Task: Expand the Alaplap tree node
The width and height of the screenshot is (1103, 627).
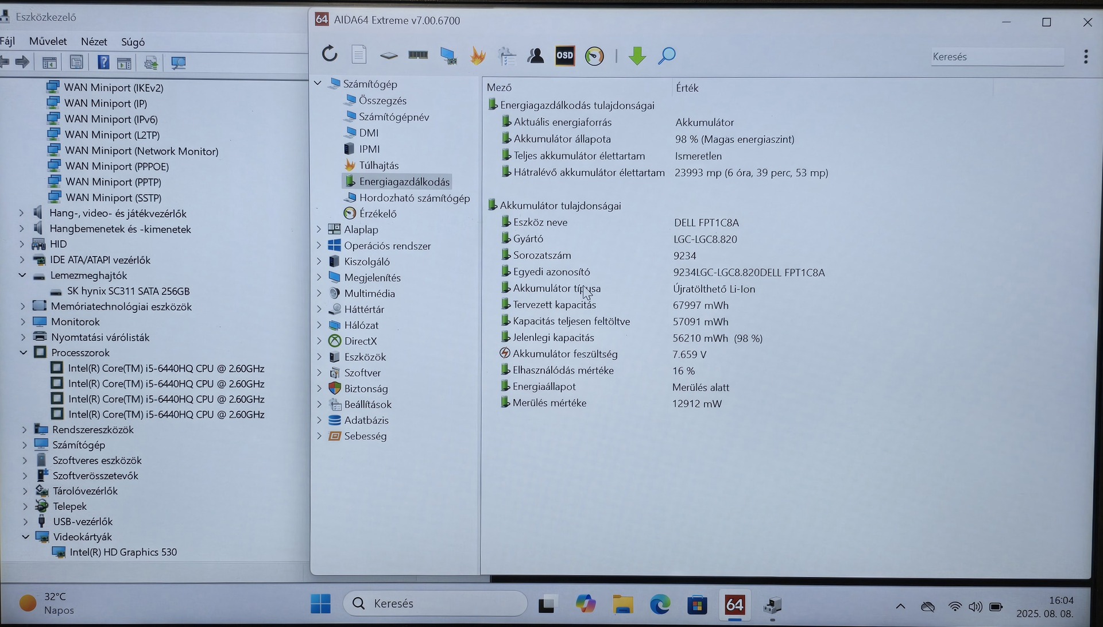Action: point(319,229)
